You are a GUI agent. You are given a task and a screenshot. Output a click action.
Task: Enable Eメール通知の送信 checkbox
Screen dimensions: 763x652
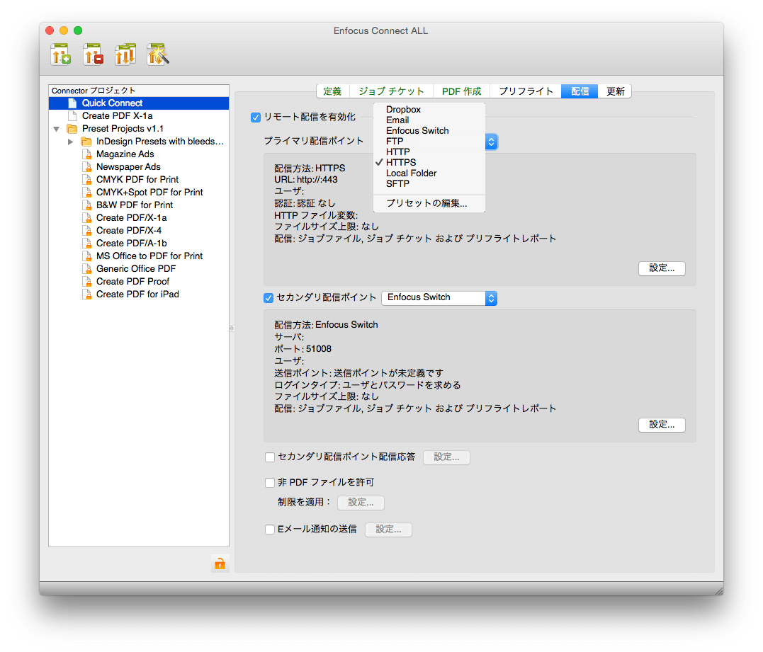(270, 529)
